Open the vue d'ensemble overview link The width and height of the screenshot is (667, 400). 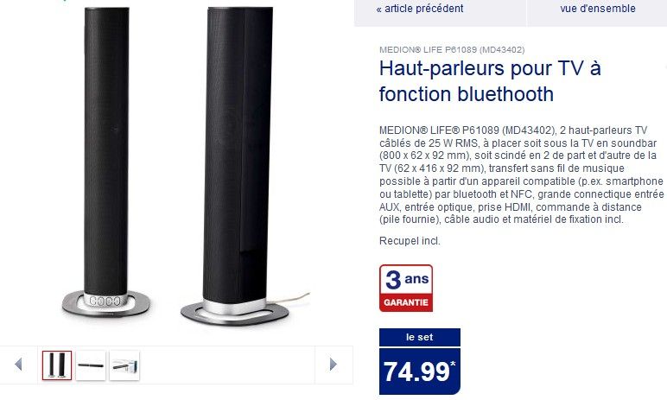(598, 8)
